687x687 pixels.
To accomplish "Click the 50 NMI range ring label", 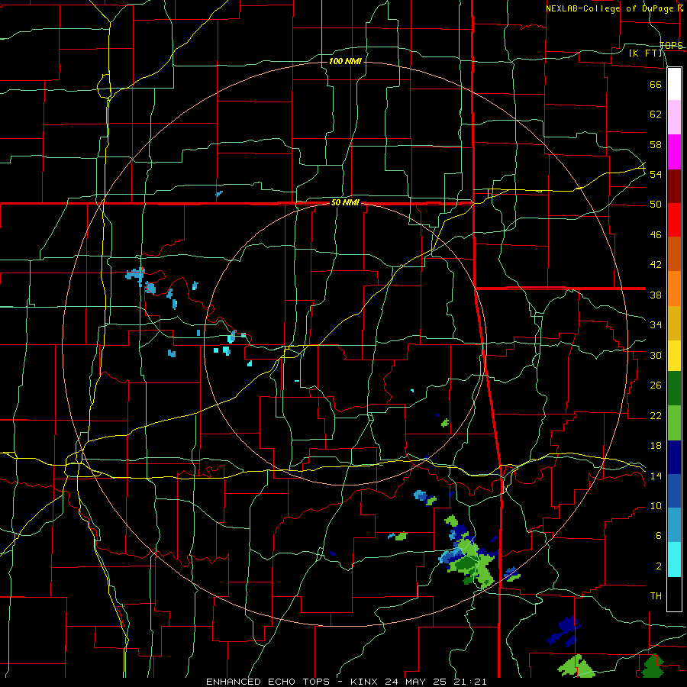I will click(345, 202).
